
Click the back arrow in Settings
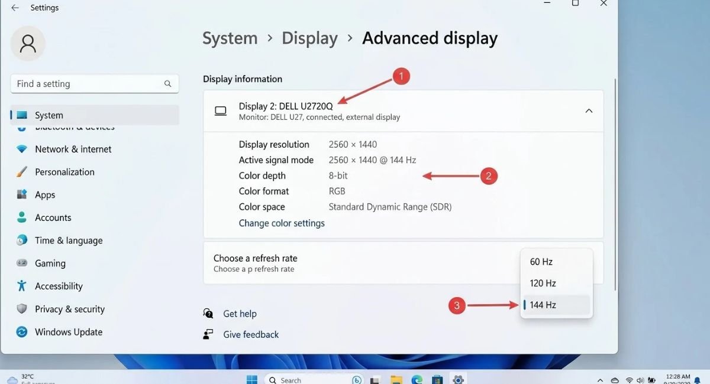tap(15, 8)
